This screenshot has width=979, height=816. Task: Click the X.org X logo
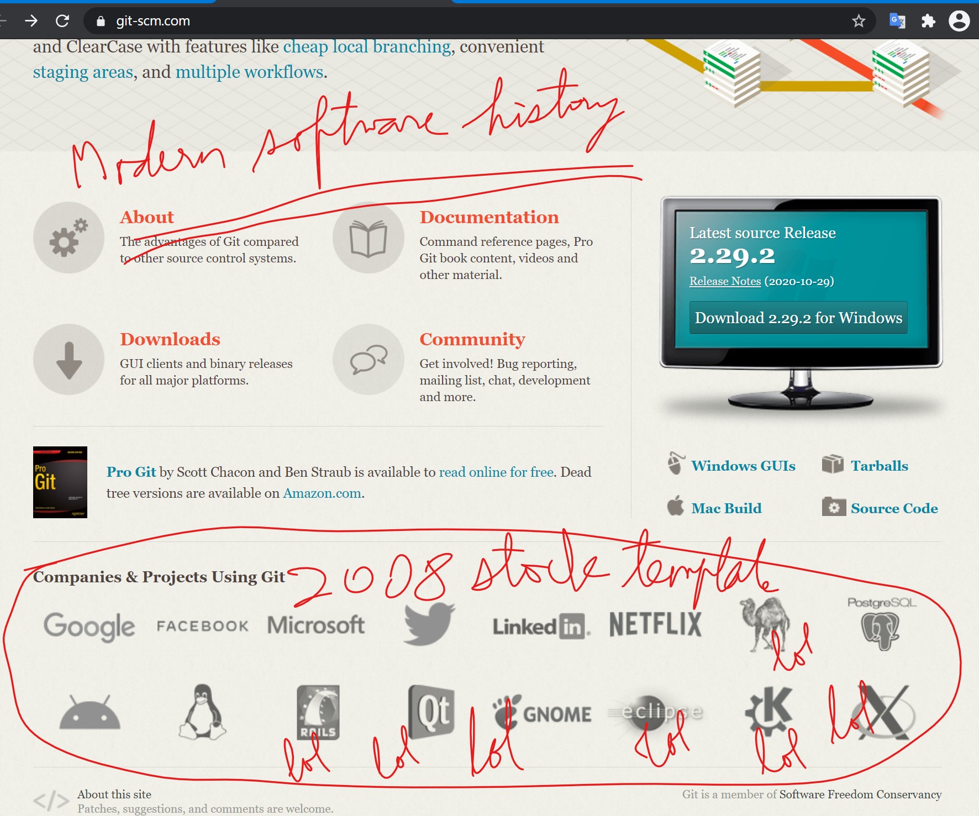click(883, 713)
